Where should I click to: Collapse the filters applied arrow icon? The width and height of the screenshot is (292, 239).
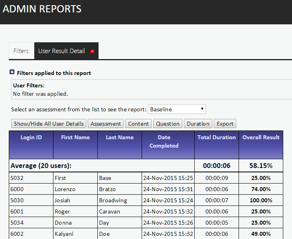coord(12,73)
